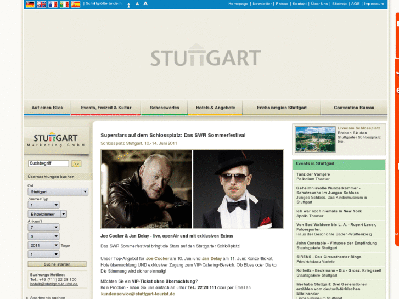Switch language via the UK flag icon
Viewport: 399px width, 299px height.
(42, 4)
